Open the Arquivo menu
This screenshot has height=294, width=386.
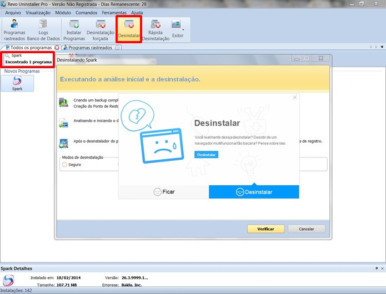pyautogui.click(x=13, y=13)
